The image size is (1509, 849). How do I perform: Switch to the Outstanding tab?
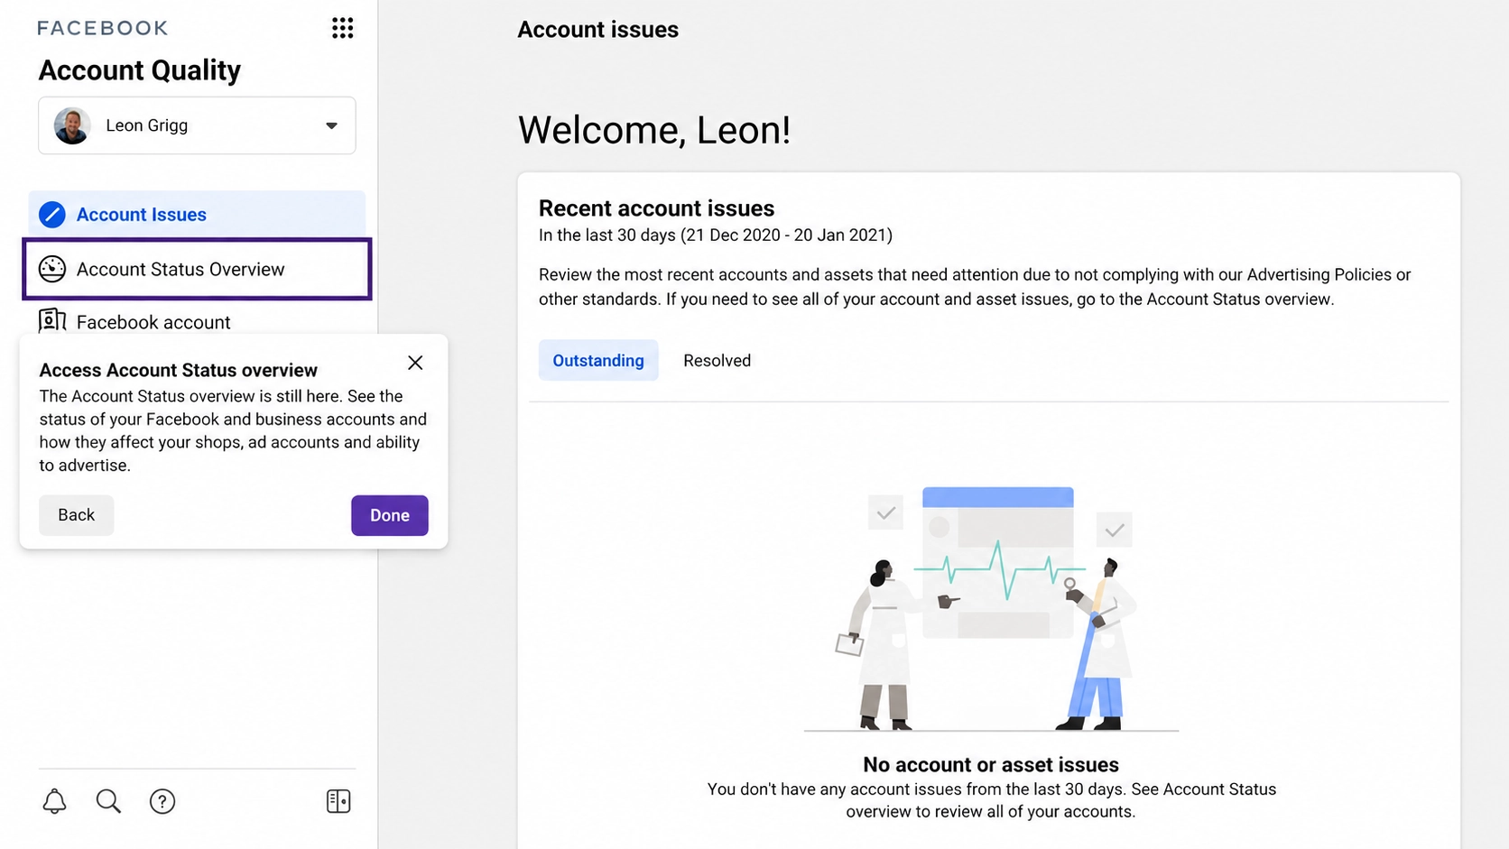pos(598,361)
